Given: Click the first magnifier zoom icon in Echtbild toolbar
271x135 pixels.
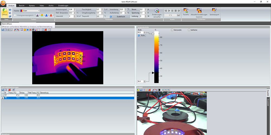Looking at the screenshot, I should [x=163, y=90].
